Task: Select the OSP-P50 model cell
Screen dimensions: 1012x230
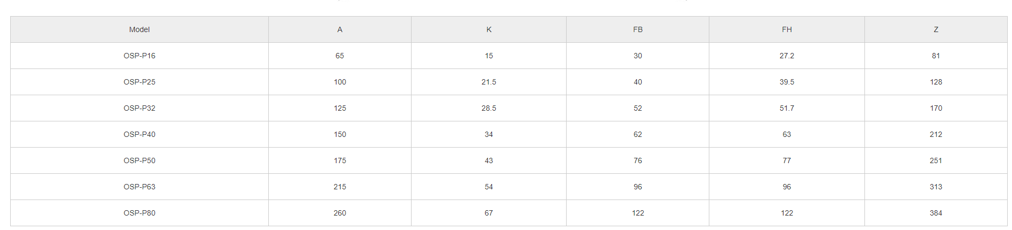Action: tap(140, 160)
